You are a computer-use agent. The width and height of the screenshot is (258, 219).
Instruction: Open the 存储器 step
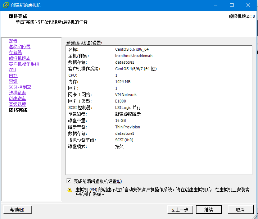(x=15, y=53)
